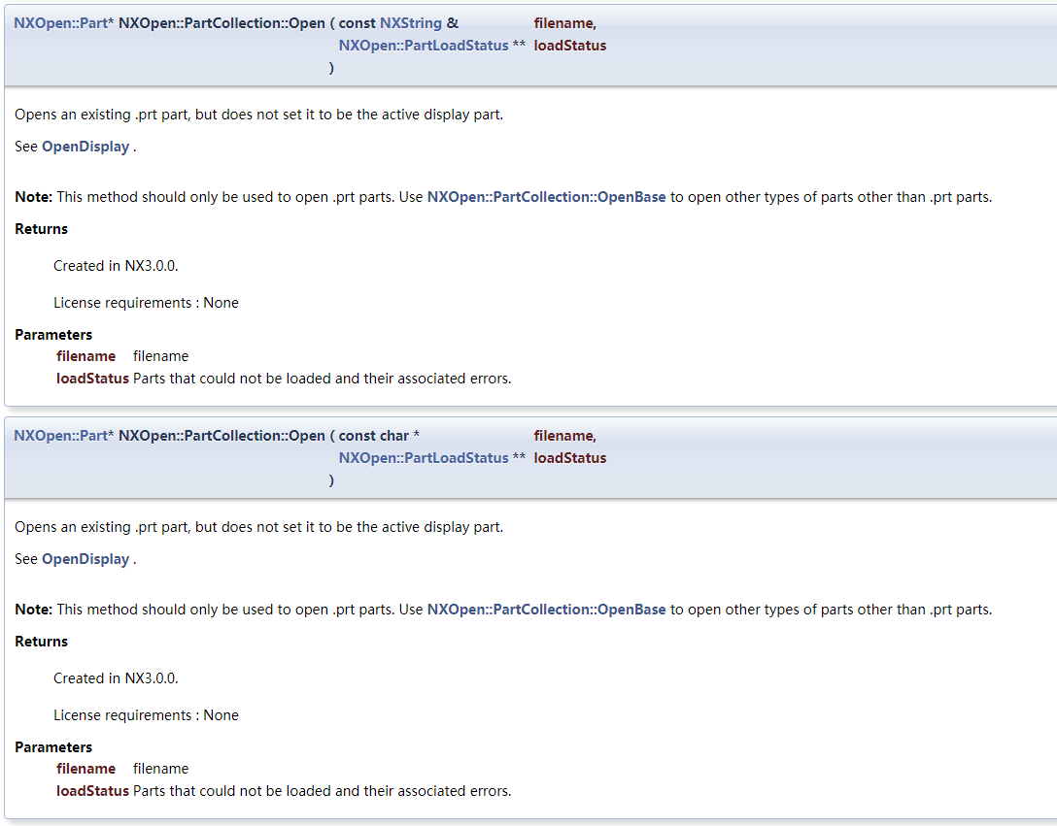Viewport: 1057px width, 826px height.
Task: Click first NXOpen::PartCollection::Open method name
Action: pos(222,23)
